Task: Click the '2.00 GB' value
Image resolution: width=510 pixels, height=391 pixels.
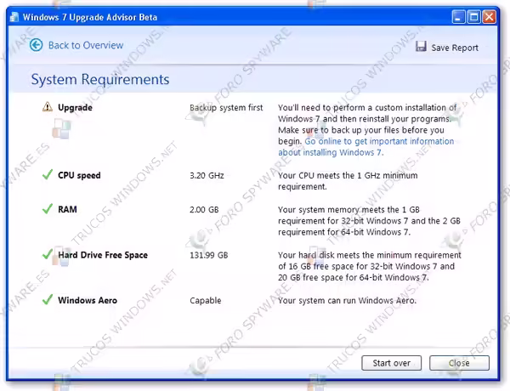Action: pos(204,209)
